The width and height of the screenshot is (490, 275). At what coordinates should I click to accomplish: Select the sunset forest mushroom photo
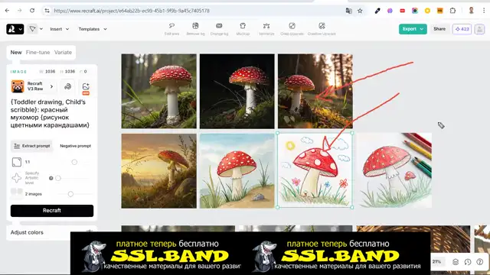pyautogui.click(x=315, y=91)
